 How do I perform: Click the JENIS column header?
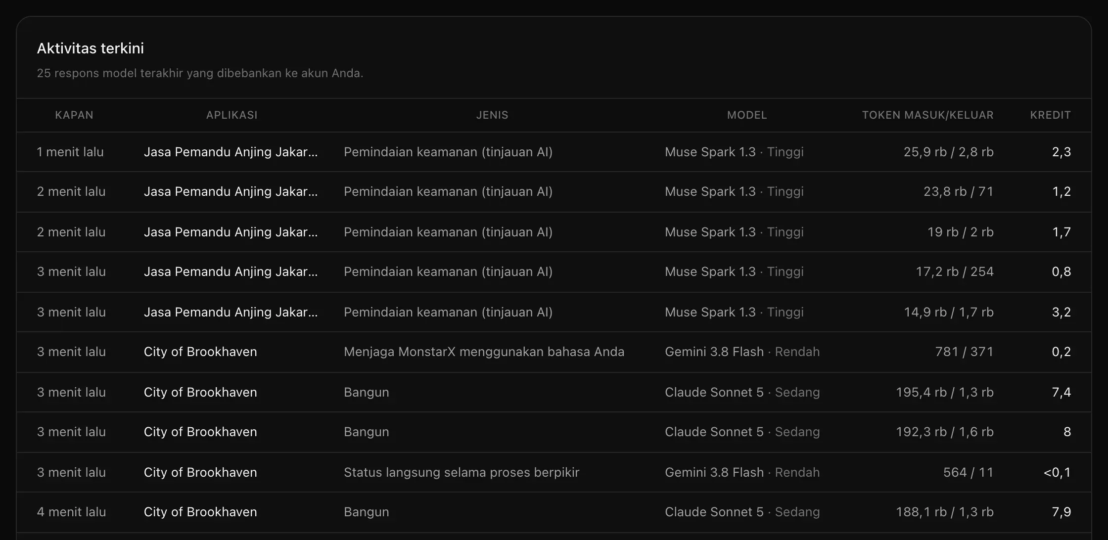[492, 115]
